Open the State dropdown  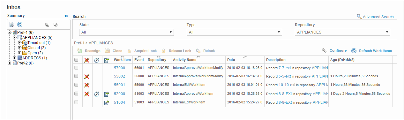point(126,32)
